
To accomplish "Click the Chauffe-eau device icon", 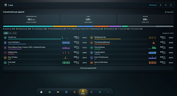I will tap(5, 38).
